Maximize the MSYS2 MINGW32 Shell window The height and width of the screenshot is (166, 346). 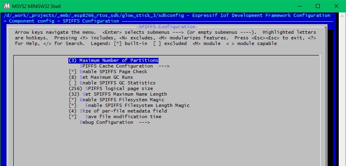tap(318, 6)
